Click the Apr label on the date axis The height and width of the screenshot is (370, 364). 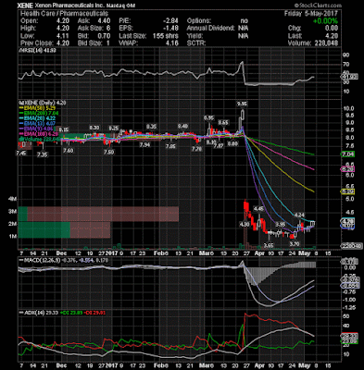click(x=260, y=253)
